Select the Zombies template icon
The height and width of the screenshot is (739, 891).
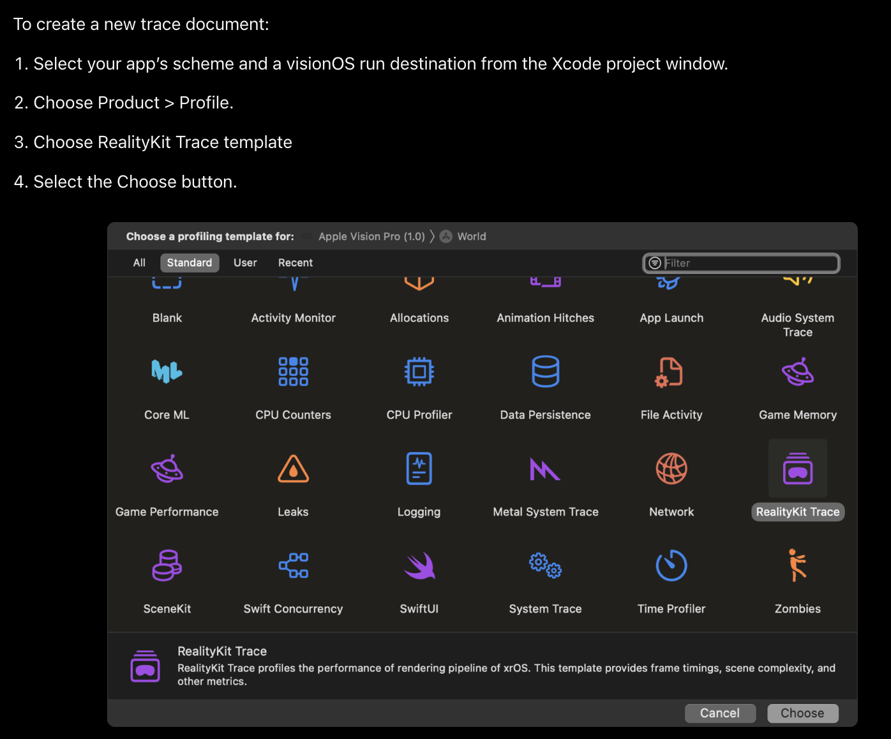797,565
